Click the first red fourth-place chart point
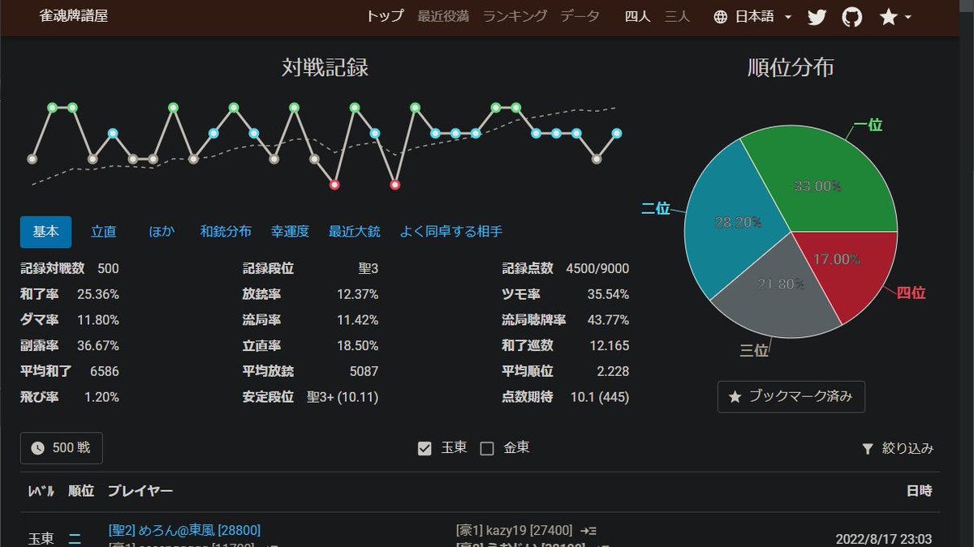Screen dimensions: 974x547 pos(334,185)
